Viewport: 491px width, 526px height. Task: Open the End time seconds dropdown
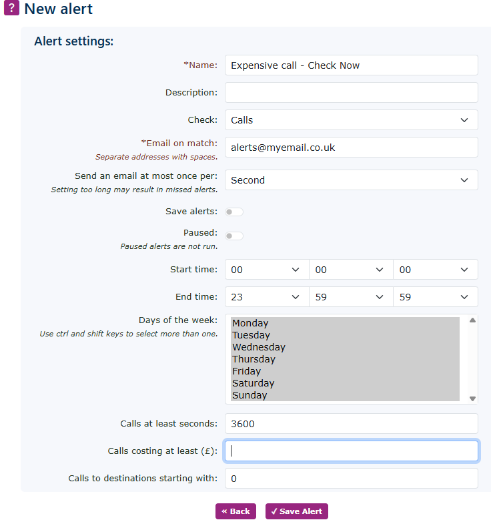pyautogui.click(x=436, y=296)
